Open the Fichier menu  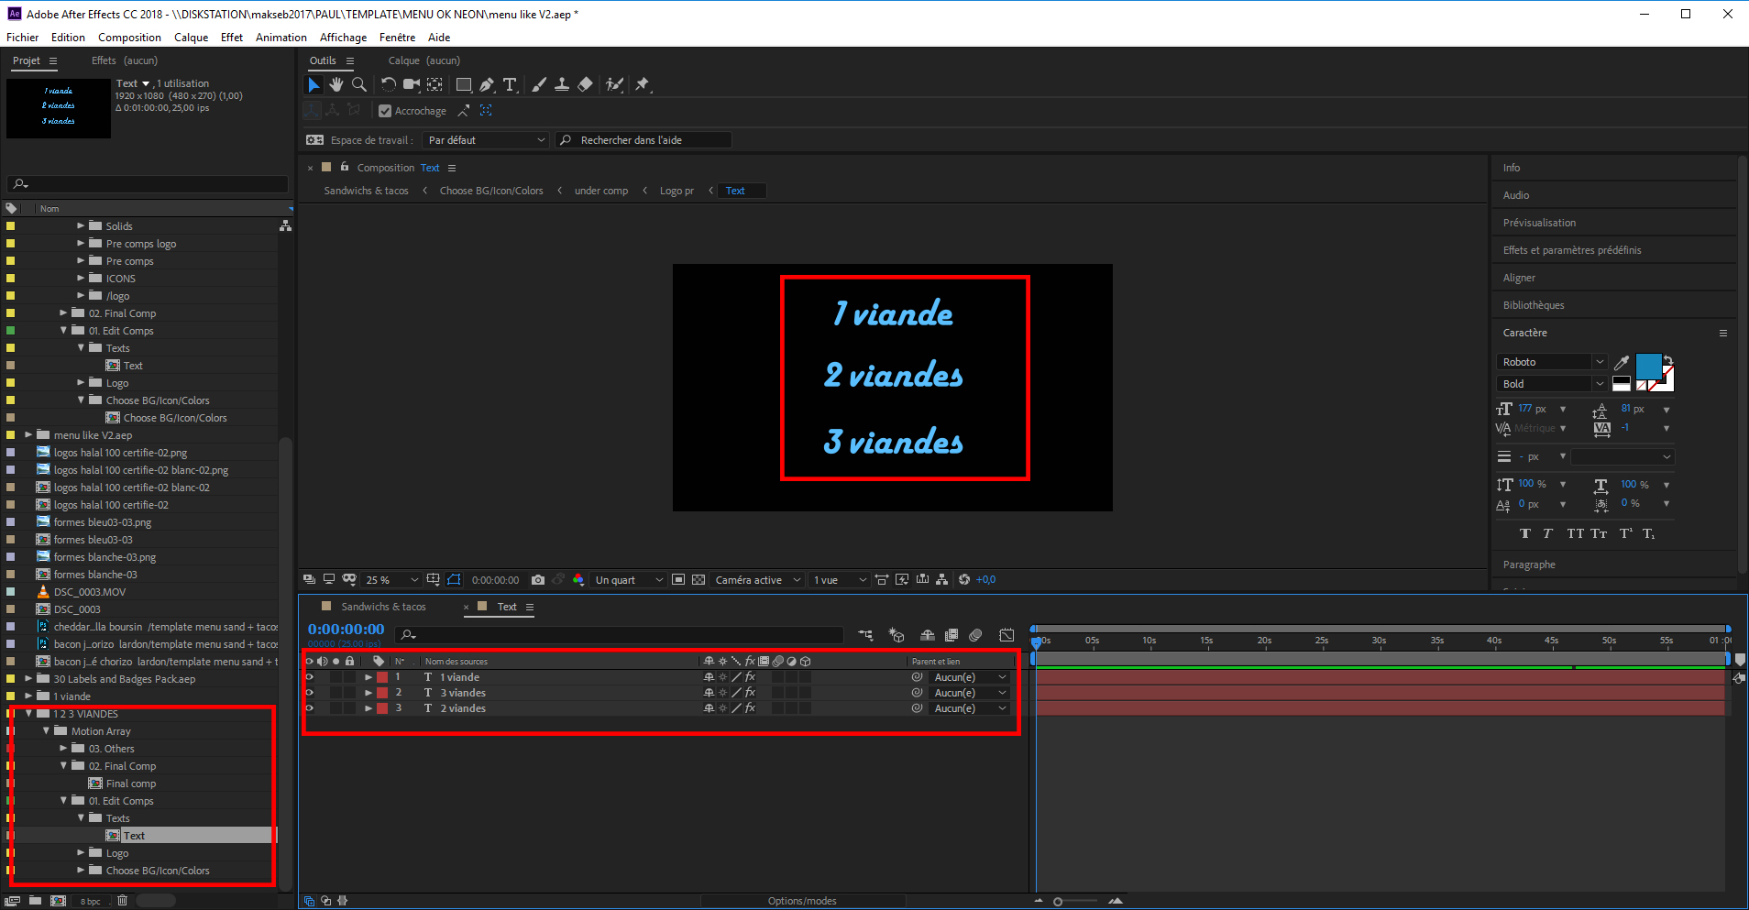point(22,38)
